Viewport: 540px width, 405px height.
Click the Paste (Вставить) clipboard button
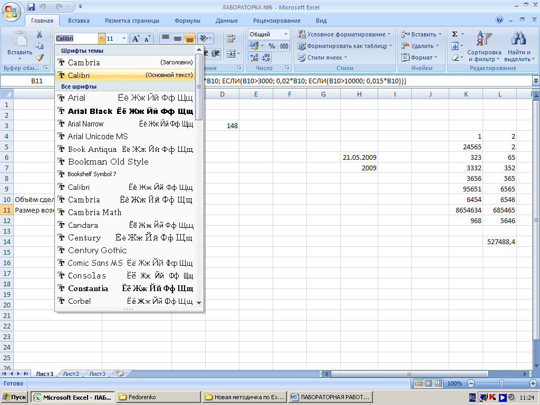[x=20, y=45]
